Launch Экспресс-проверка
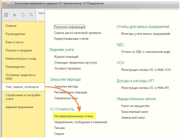The height and width of the screenshot is (138, 180). coord(67,69)
